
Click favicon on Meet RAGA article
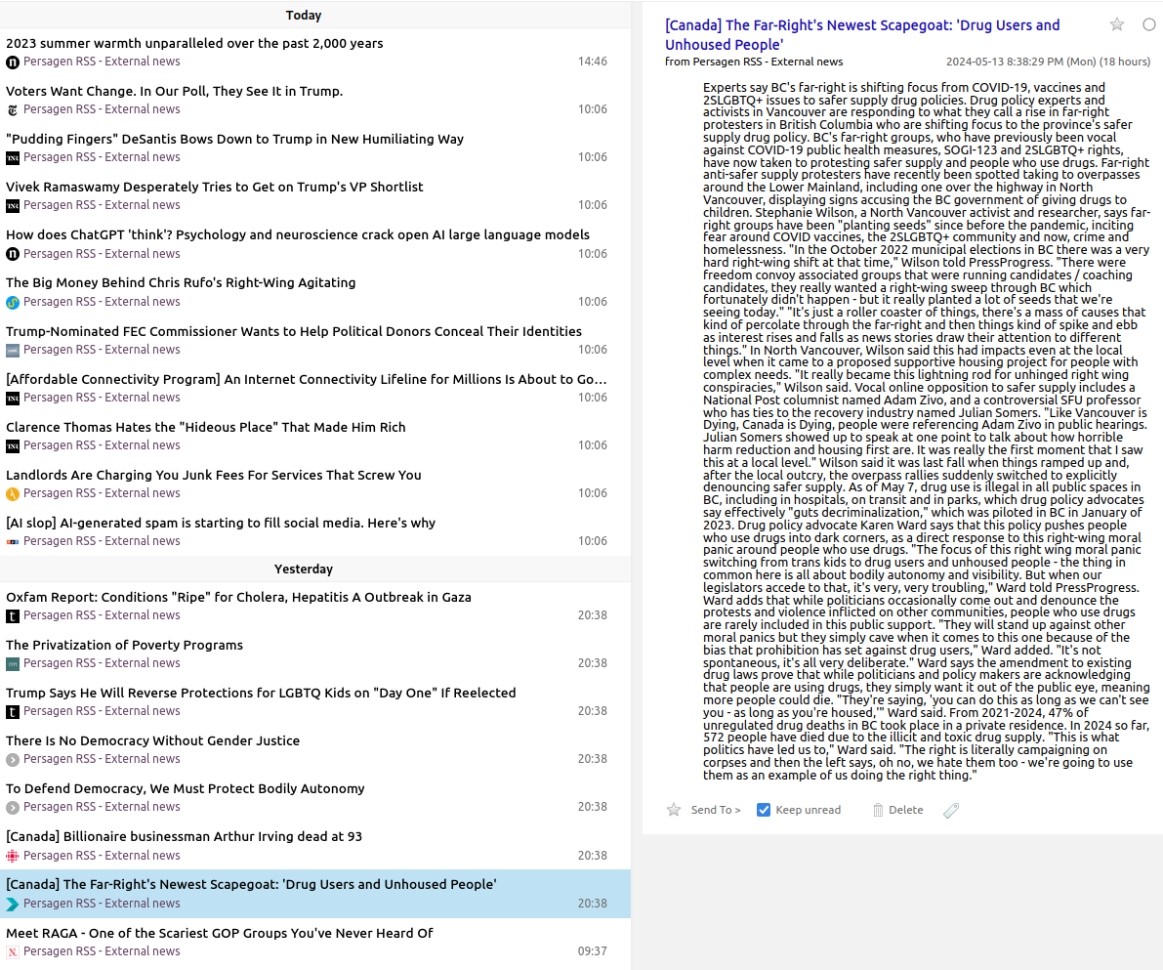[13, 951]
